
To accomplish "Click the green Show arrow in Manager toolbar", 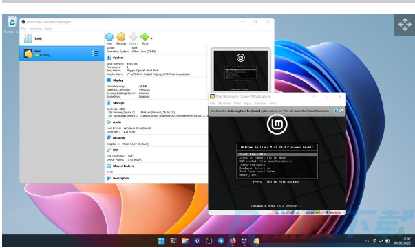I will tap(145, 37).
